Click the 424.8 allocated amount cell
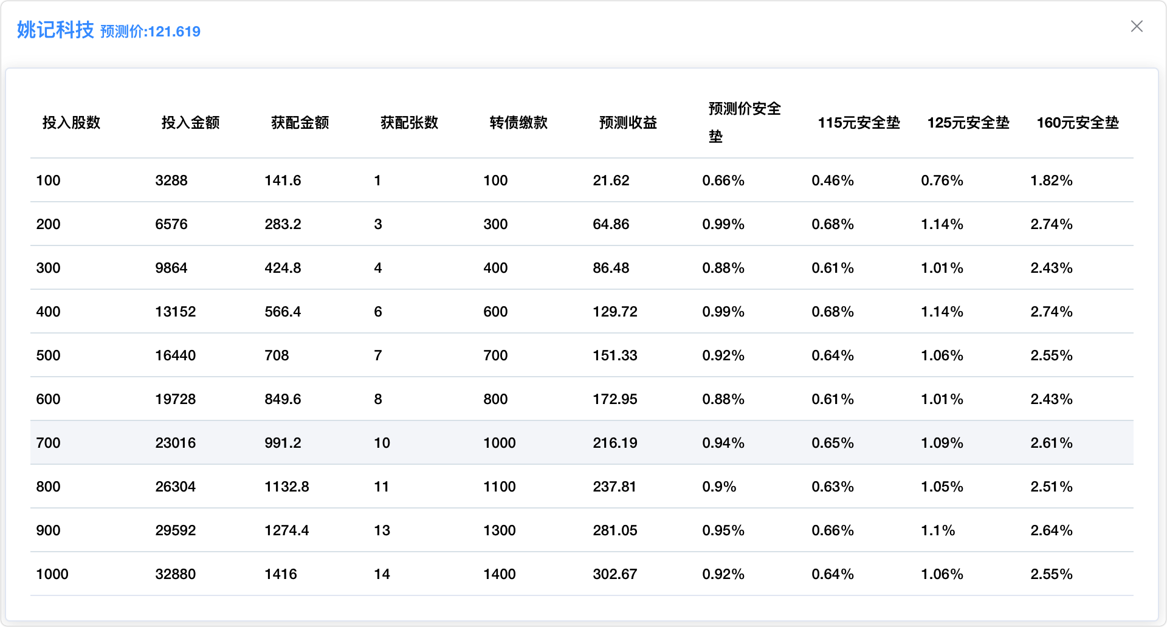 pos(283,268)
